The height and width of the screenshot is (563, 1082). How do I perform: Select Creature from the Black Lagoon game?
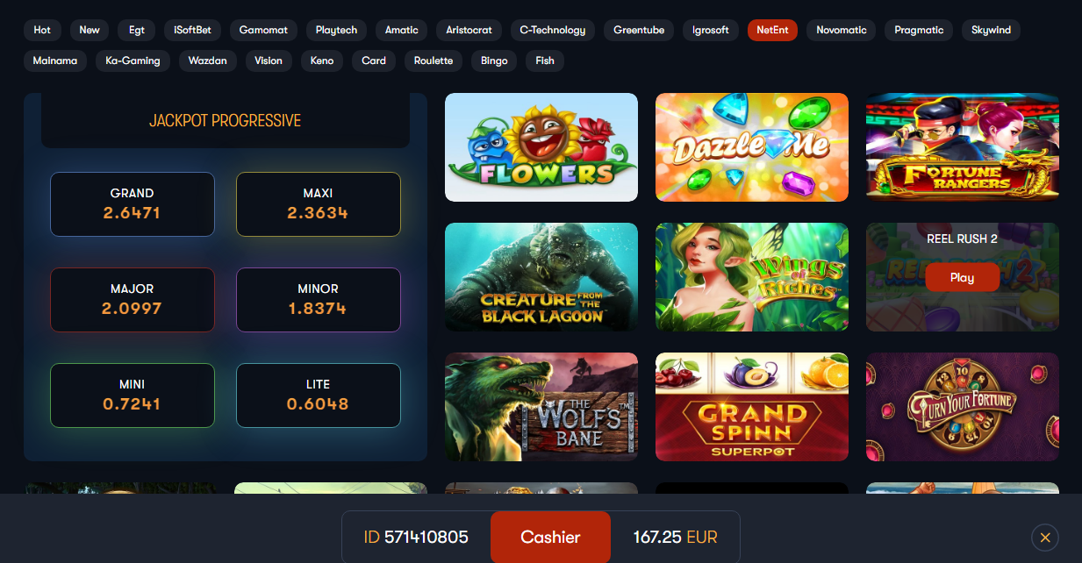click(x=541, y=277)
